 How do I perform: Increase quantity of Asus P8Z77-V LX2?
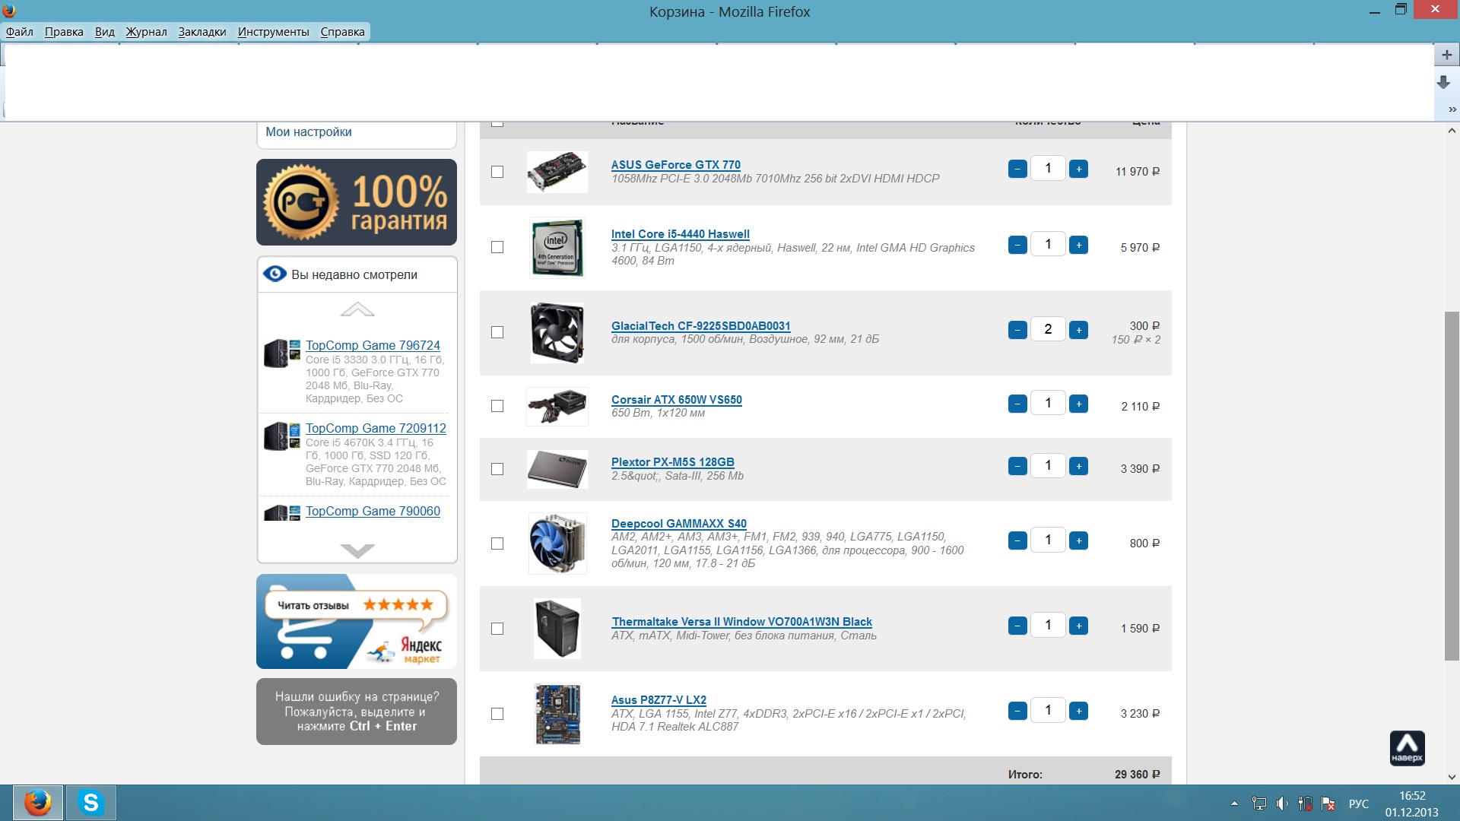click(x=1078, y=711)
